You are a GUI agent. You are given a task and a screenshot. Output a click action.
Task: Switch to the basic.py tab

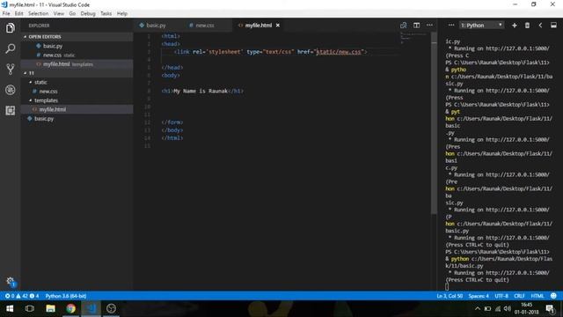pyautogui.click(x=157, y=26)
